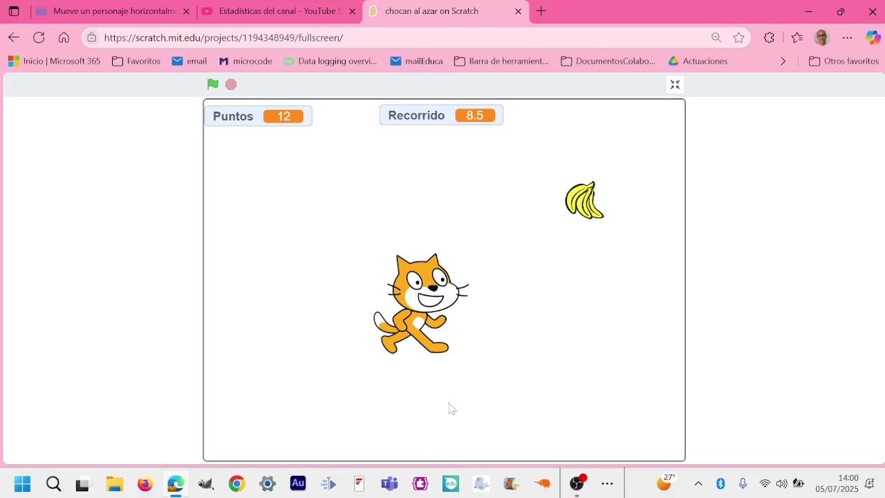The width and height of the screenshot is (885, 498).
Task: Open the notifications bell in taskbar
Action: 870,483
